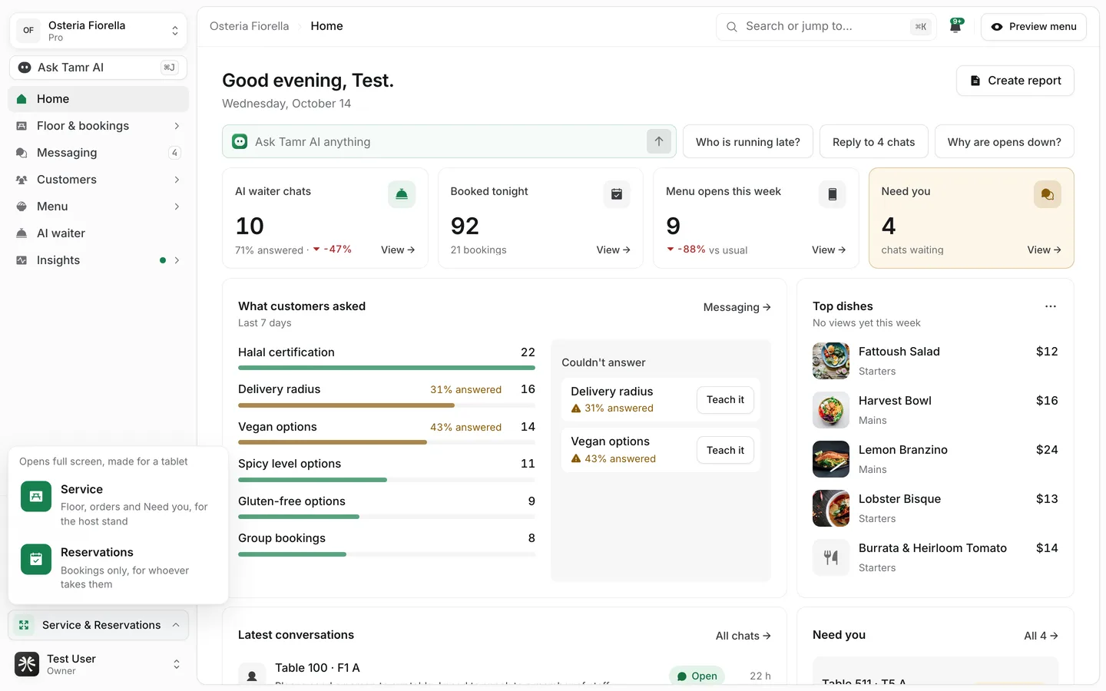Click the Why are opens down? suggestion
1106x691 pixels.
tap(1005, 142)
